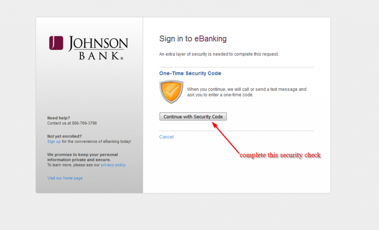The image size is (379, 230).
Task: Click the maroon Johnson Bank logo emblem
Action: (x=56, y=43)
